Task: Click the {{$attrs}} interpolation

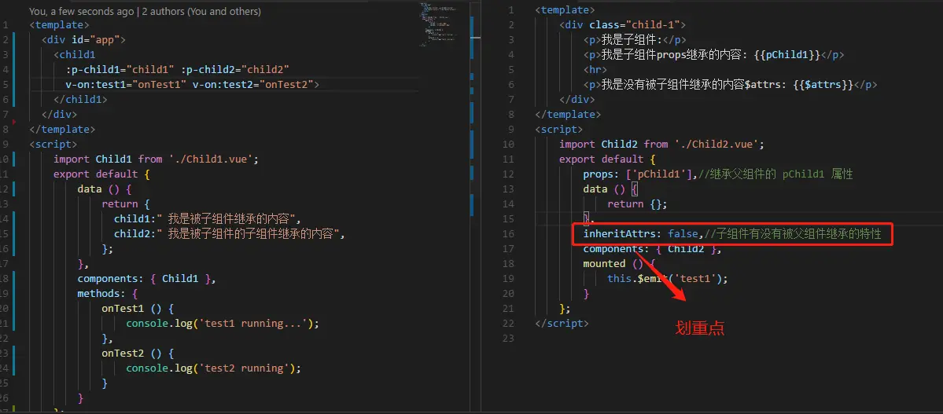Action: click(x=823, y=85)
